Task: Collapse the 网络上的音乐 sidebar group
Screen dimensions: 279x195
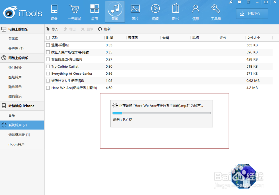Action: (x=22, y=58)
